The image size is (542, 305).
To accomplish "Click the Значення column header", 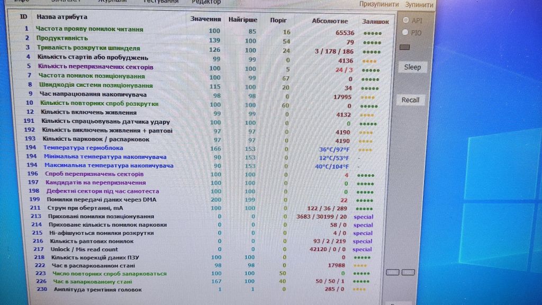I will 205,19.
